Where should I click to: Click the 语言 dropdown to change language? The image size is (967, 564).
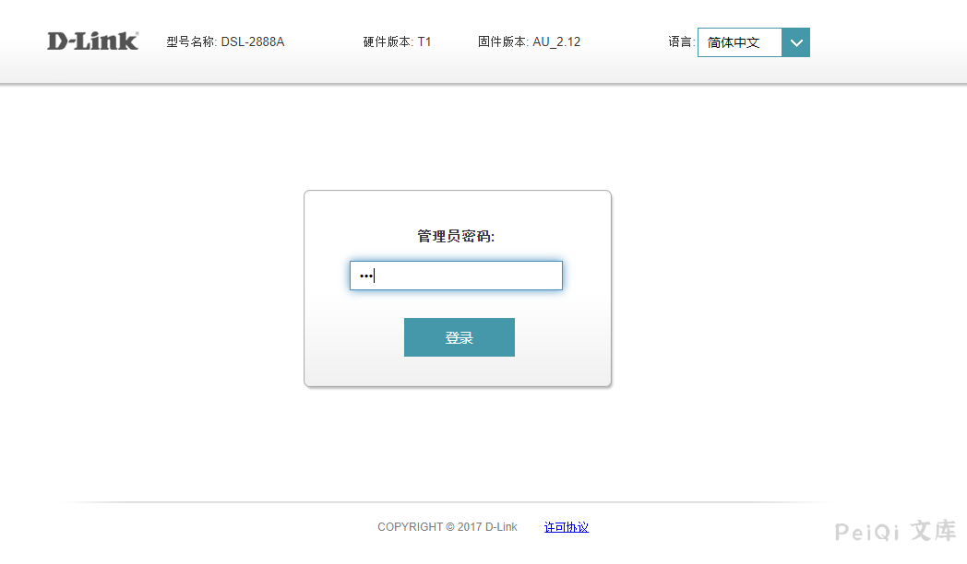click(x=753, y=41)
